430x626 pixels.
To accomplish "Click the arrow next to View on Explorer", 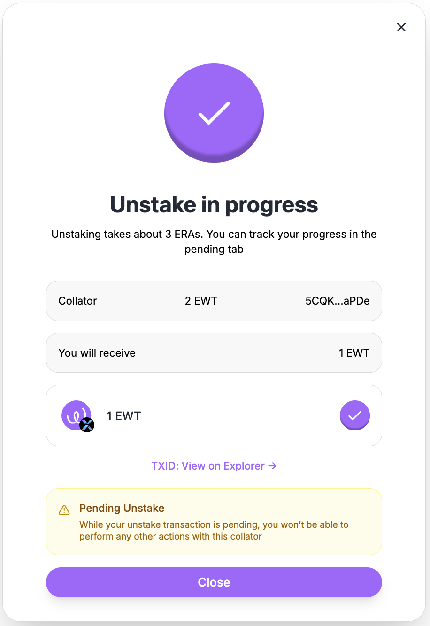I will (x=272, y=466).
